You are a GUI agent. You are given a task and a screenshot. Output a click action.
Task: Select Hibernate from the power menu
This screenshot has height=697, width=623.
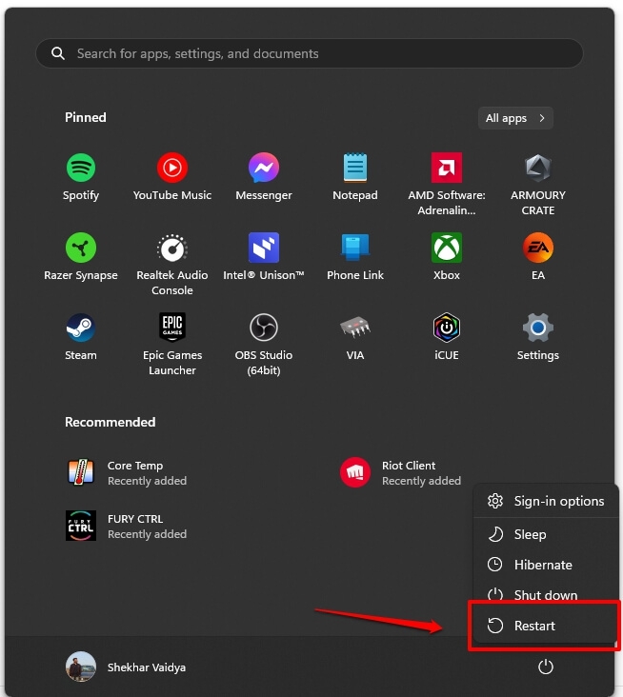546,565
